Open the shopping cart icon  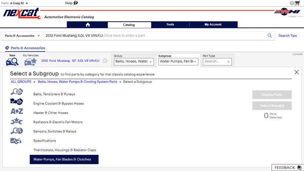coord(297,3)
